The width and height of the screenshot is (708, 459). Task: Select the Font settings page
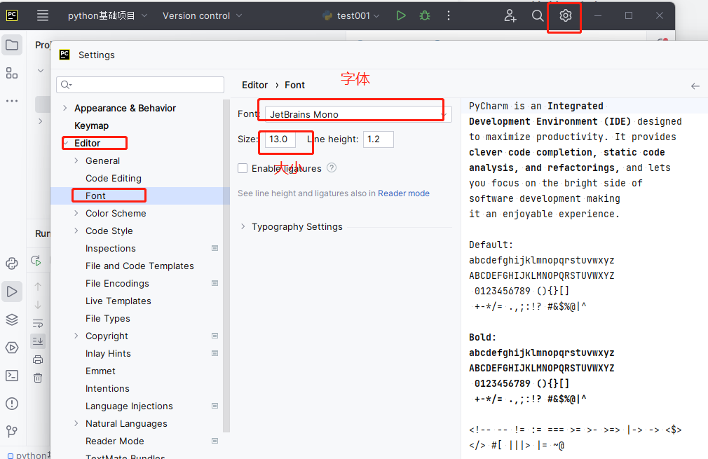(96, 196)
